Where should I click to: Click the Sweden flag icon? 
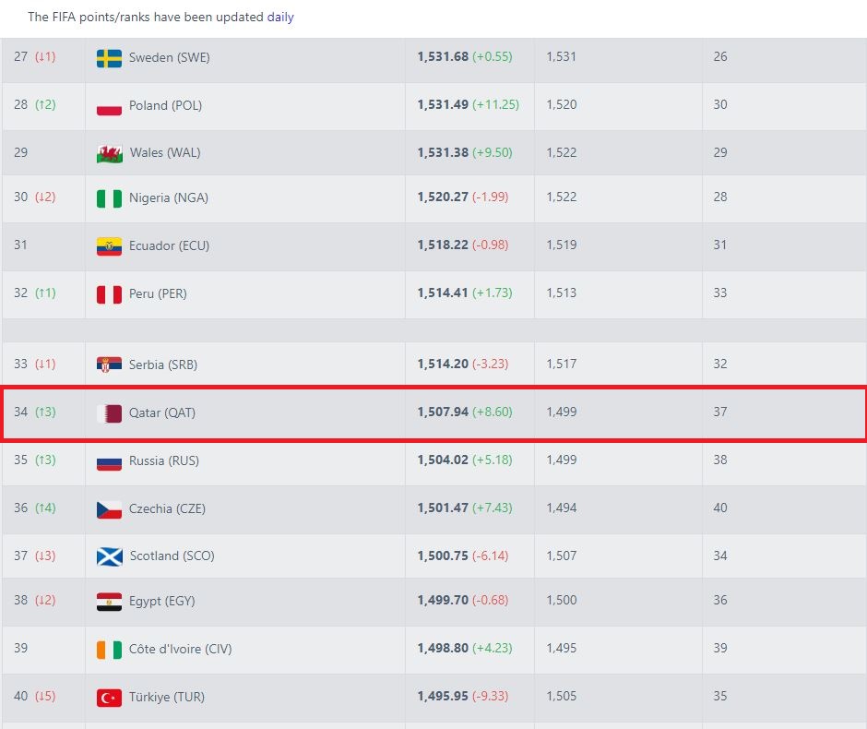[x=109, y=58]
